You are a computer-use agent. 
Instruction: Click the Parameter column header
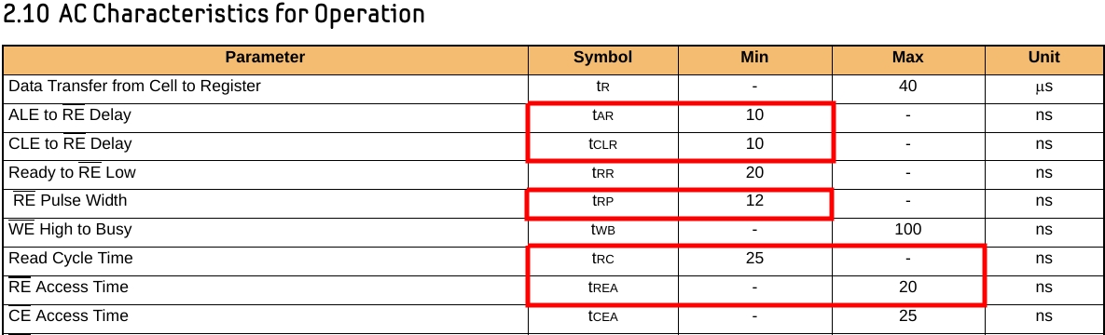coord(265,58)
